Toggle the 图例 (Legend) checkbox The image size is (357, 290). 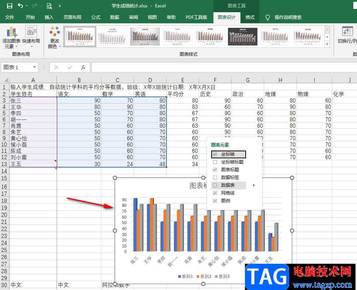click(x=215, y=200)
